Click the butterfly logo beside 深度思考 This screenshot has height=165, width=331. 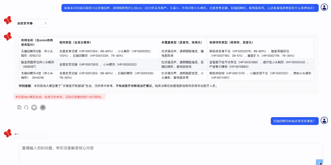point(8,20)
